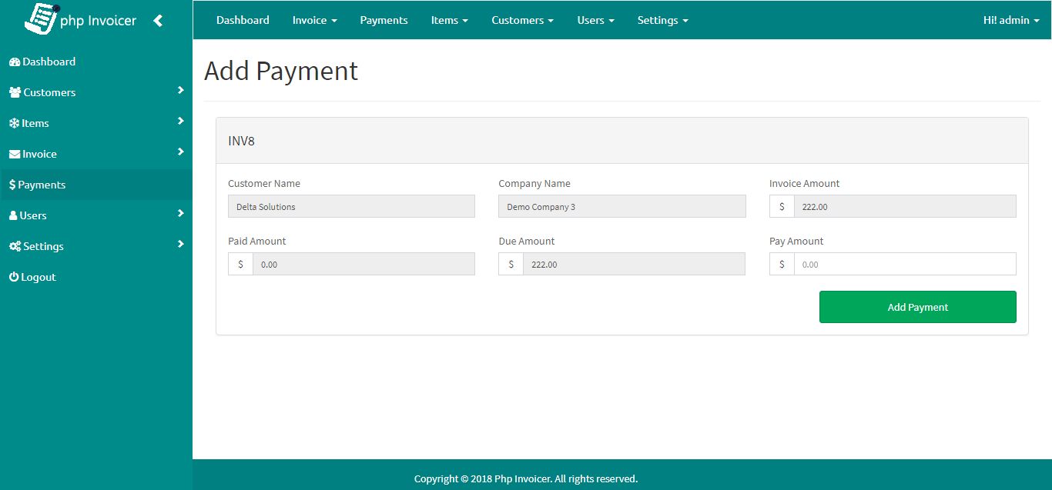Click the Paid Amount label
1052x490 pixels.
point(257,241)
